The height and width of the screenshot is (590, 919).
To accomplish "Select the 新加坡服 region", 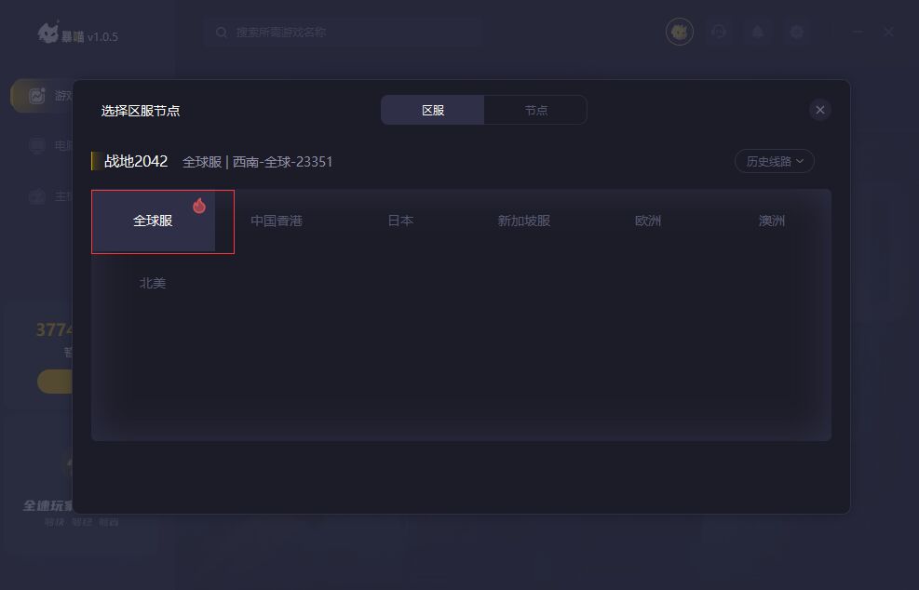I will (x=524, y=221).
